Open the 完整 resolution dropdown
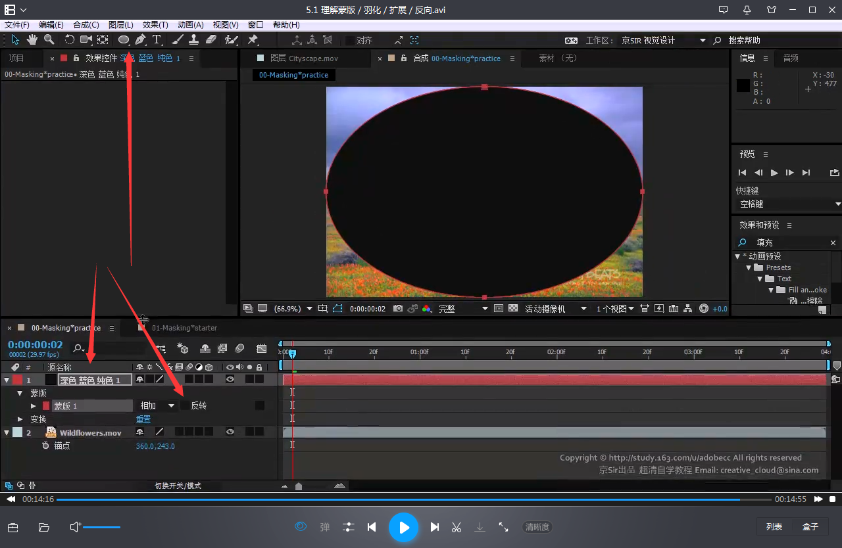842x548 pixels. tap(464, 308)
